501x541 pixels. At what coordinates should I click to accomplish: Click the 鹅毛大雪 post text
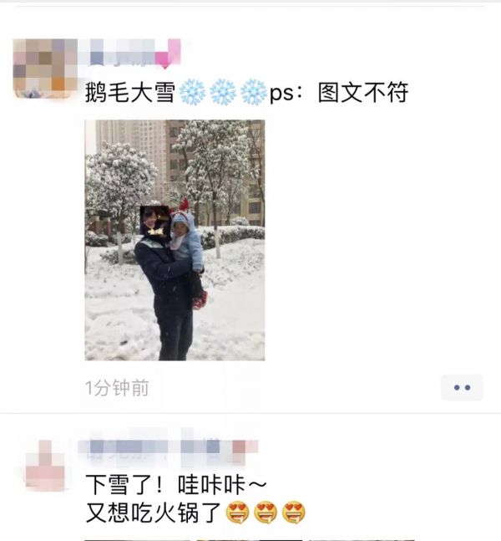[130, 93]
